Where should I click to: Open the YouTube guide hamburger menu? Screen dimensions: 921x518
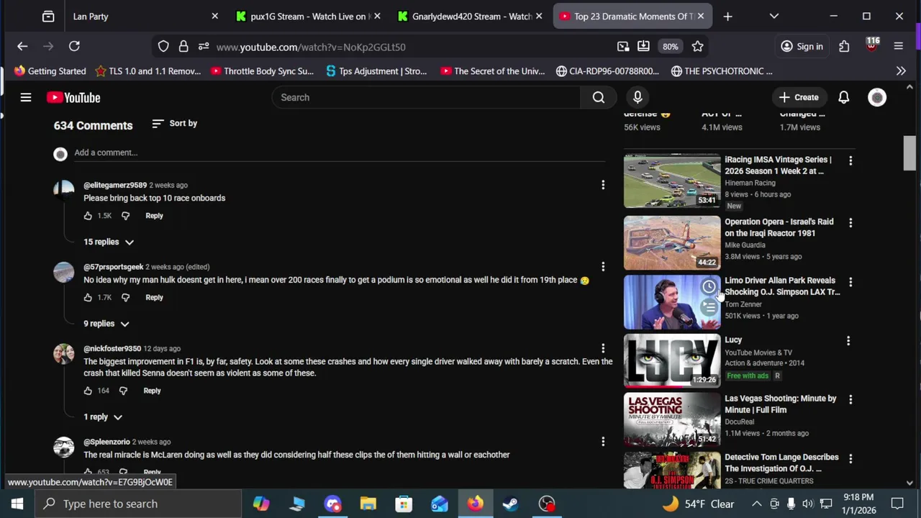coord(26,97)
